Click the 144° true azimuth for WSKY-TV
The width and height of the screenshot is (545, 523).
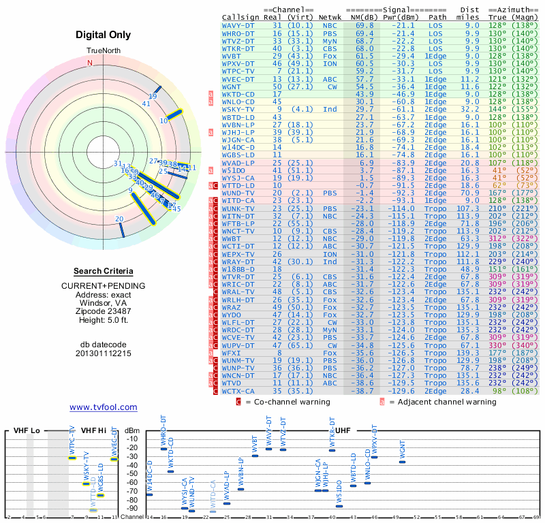[x=497, y=110]
